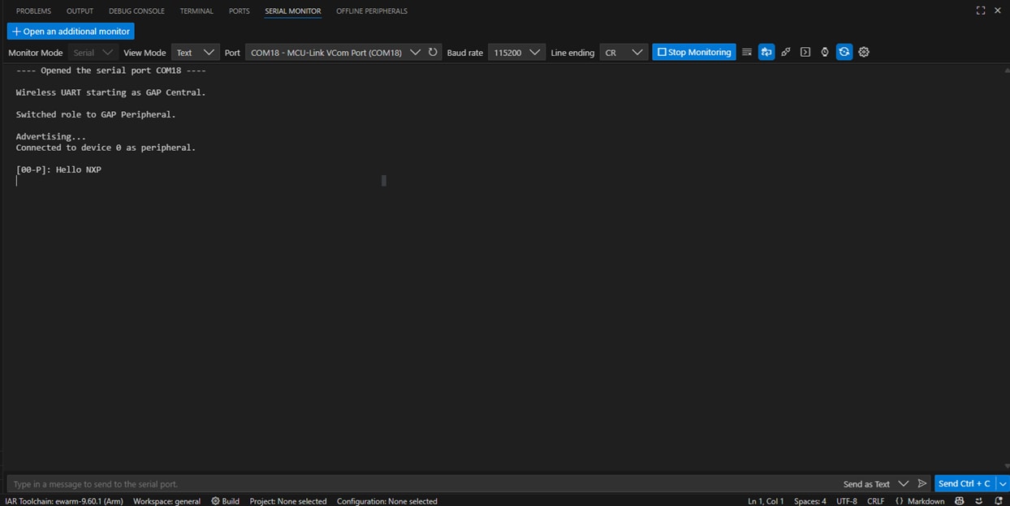Screen dimensions: 1010x506
Task: Open serial monitor in terminal icon
Action: pyautogui.click(x=805, y=52)
